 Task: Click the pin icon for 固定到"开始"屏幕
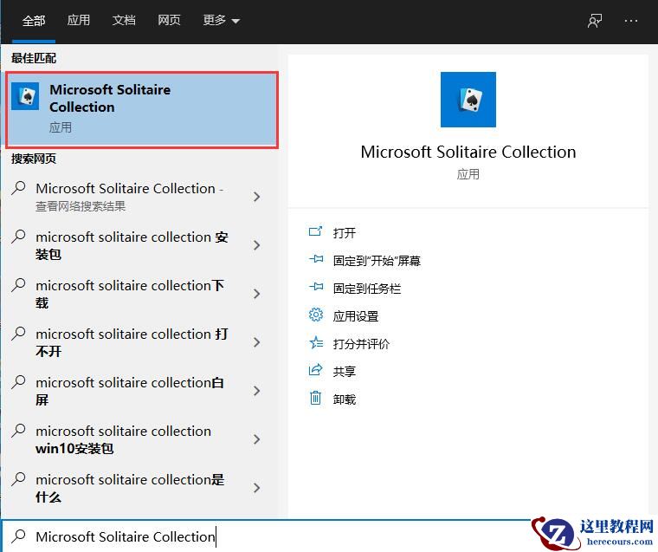point(315,259)
